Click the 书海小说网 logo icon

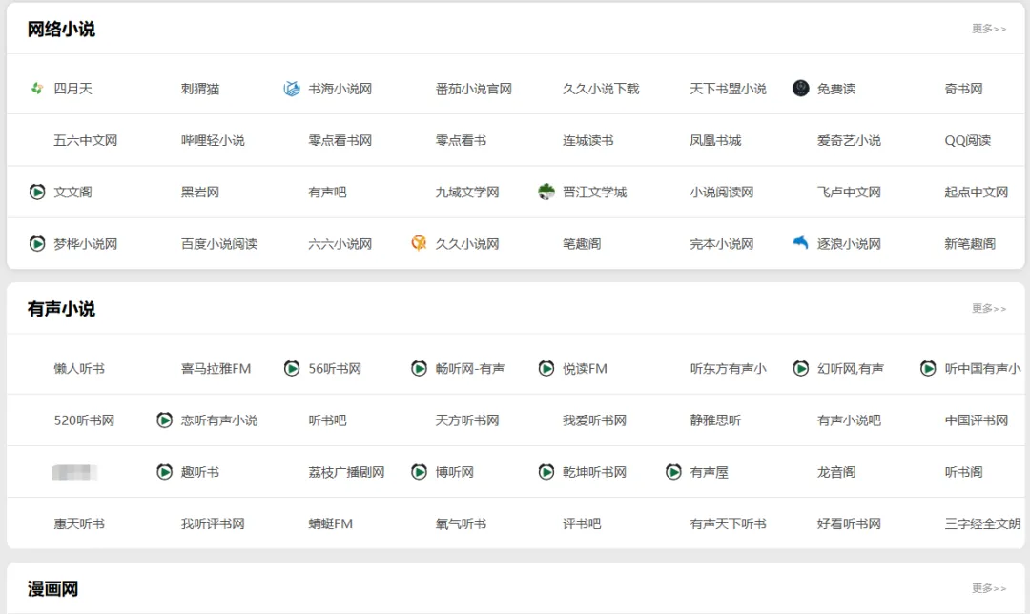coord(292,88)
